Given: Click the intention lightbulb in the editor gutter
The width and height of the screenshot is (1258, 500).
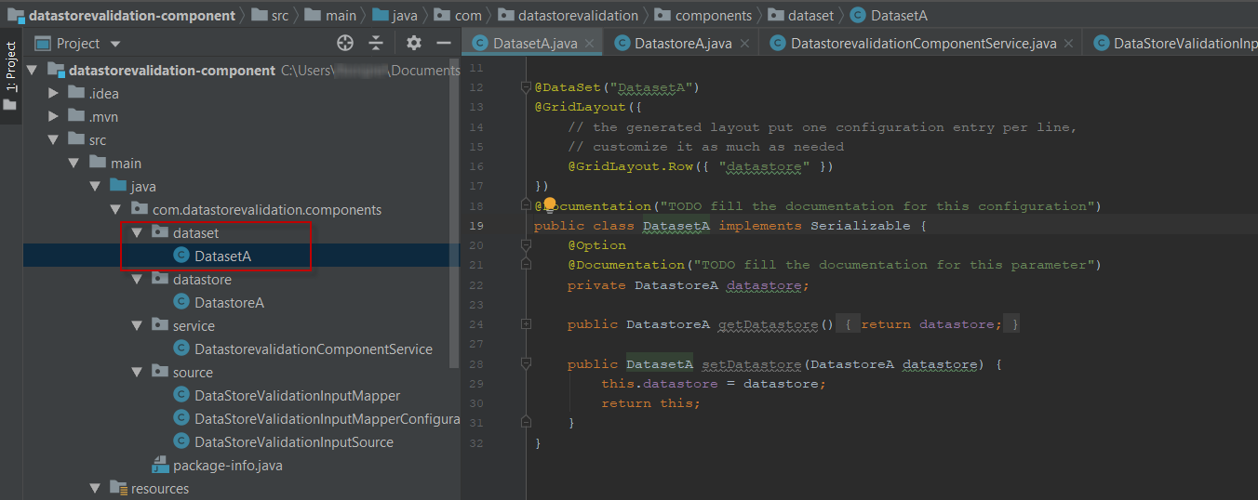Looking at the screenshot, I should 549,204.
